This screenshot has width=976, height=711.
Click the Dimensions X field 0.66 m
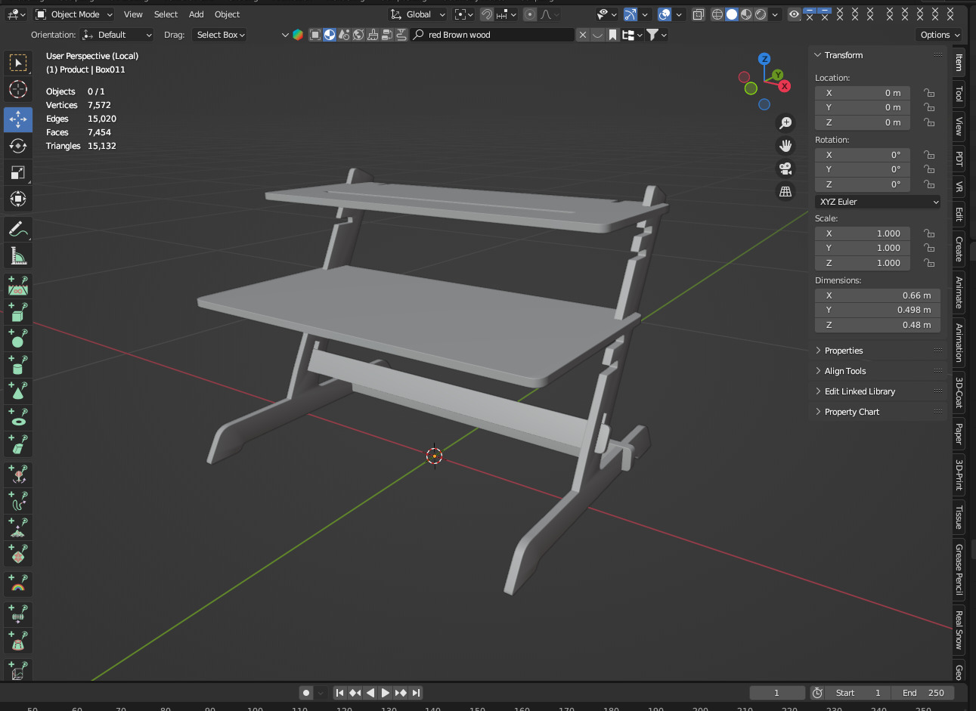click(878, 295)
